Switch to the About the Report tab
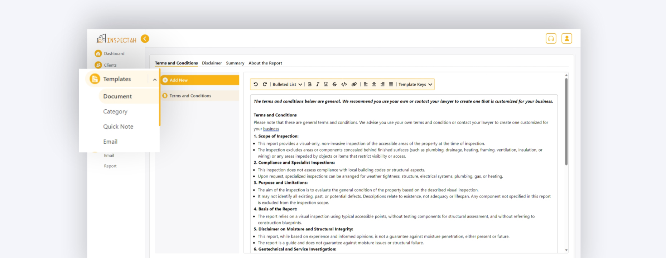 point(265,63)
